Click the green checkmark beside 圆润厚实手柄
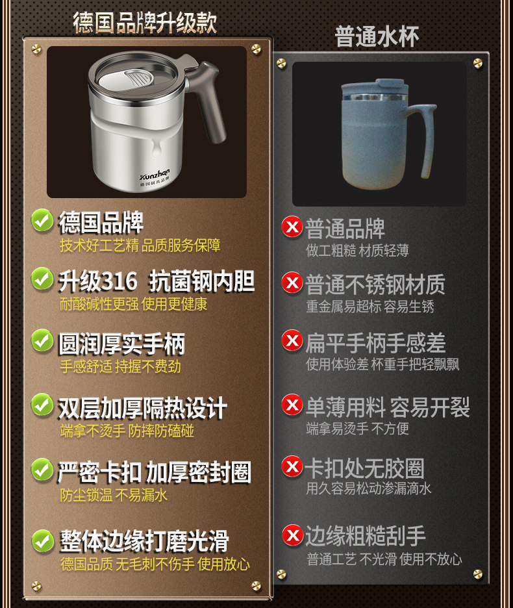Viewport: 513px width, 608px height. [42, 340]
